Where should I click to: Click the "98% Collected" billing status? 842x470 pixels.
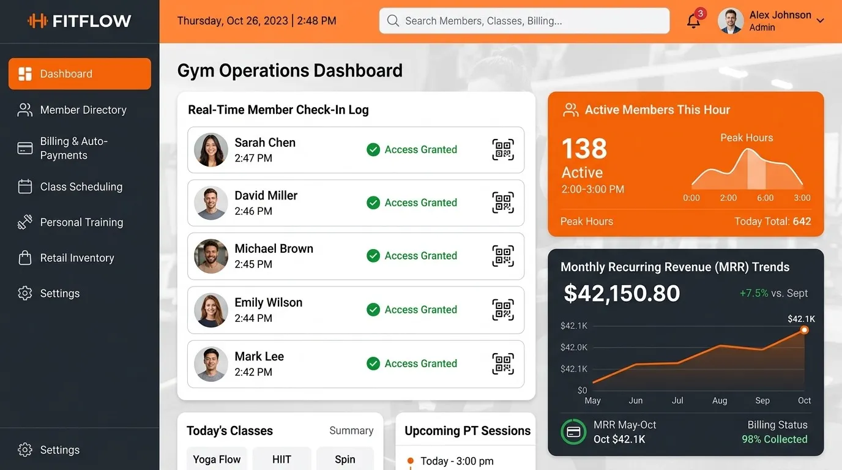click(x=775, y=439)
